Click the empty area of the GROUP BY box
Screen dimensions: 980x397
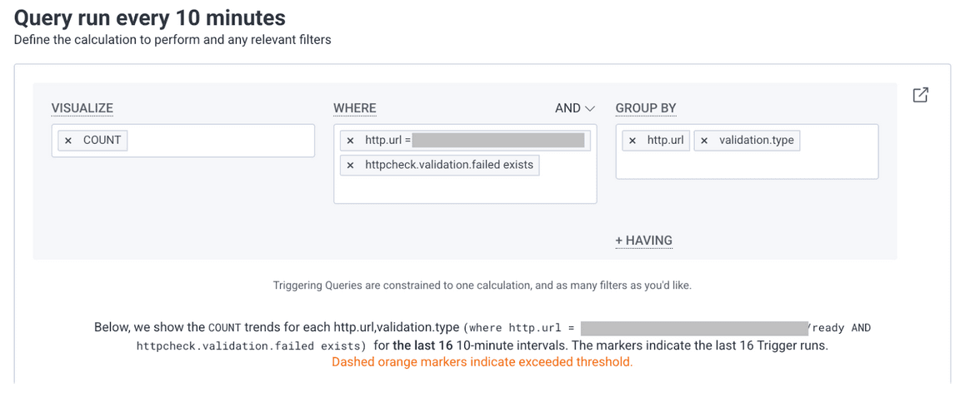click(x=746, y=166)
